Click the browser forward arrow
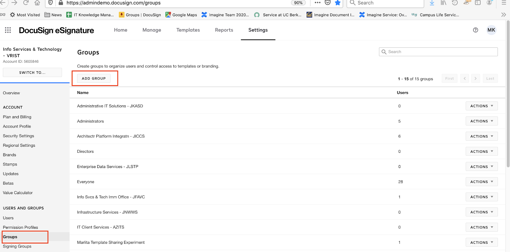 coord(14,3)
